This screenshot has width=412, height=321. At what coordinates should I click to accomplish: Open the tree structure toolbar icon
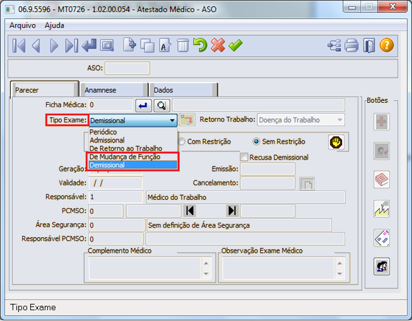pos(334,45)
